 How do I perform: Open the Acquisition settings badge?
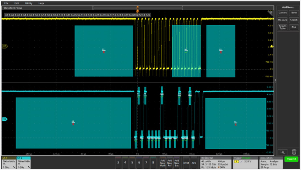[270, 162]
